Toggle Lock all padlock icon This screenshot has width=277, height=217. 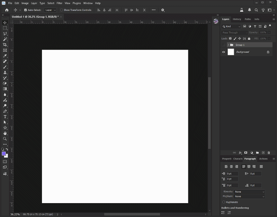pos(249,38)
